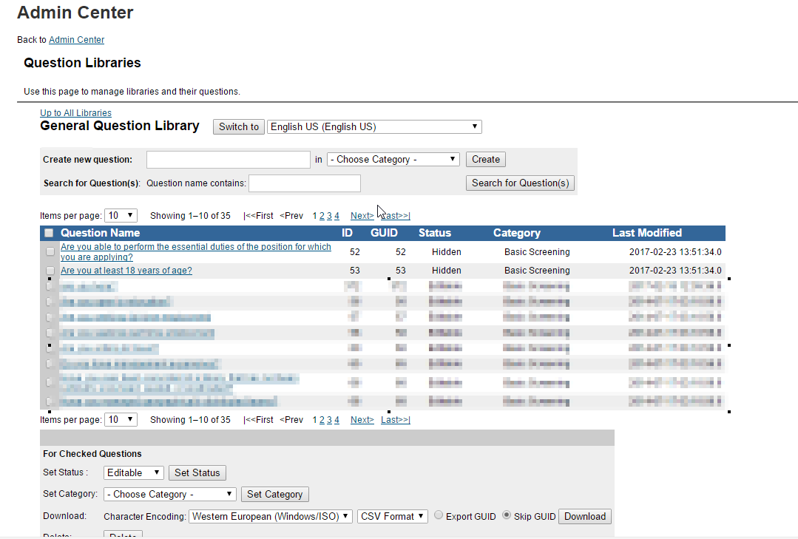Follow the Admin Center back link
This screenshot has height=539, width=798.
[x=76, y=40]
